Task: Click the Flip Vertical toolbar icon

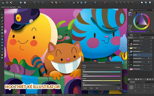Action: (x=78, y=3)
